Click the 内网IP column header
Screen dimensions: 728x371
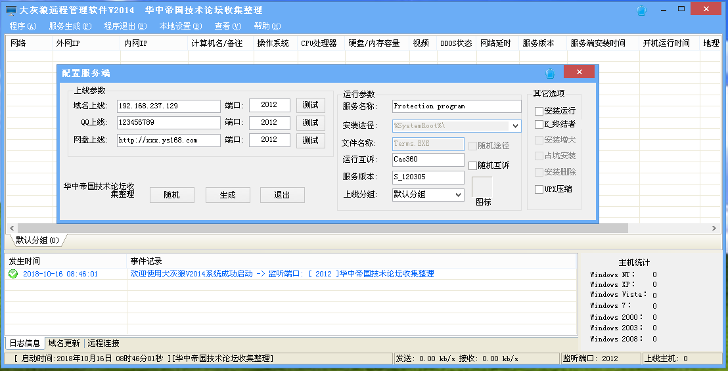pos(154,43)
